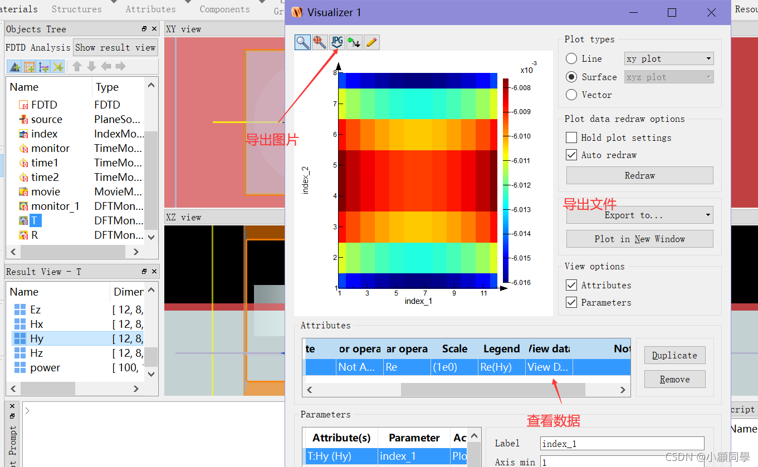The width and height of the screenshot is (758, 467).
Task: Click the export to MATLAB icon
Action: (x=354, y=42)
